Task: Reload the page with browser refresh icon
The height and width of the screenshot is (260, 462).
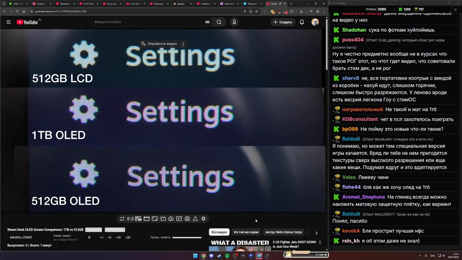Action: click(17, 11)
